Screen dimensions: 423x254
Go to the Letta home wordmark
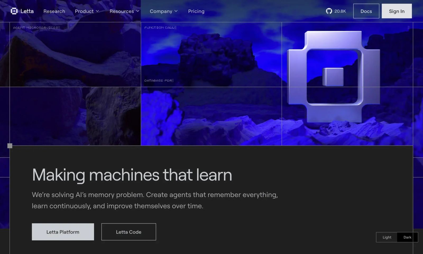(x=27, y=11)
